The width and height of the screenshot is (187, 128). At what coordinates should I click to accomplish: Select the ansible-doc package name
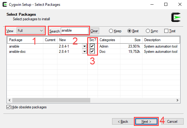click(17, 52)
